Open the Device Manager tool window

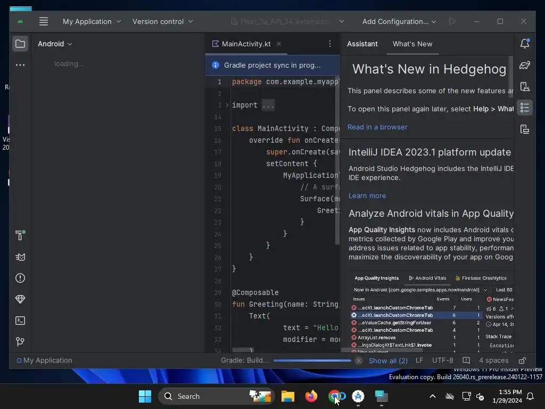point(525,87)
